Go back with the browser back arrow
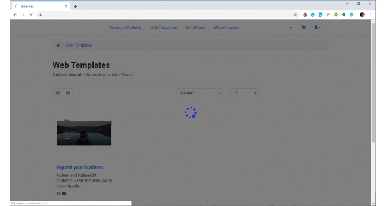 pyautogui.click(x=15, y=15)
